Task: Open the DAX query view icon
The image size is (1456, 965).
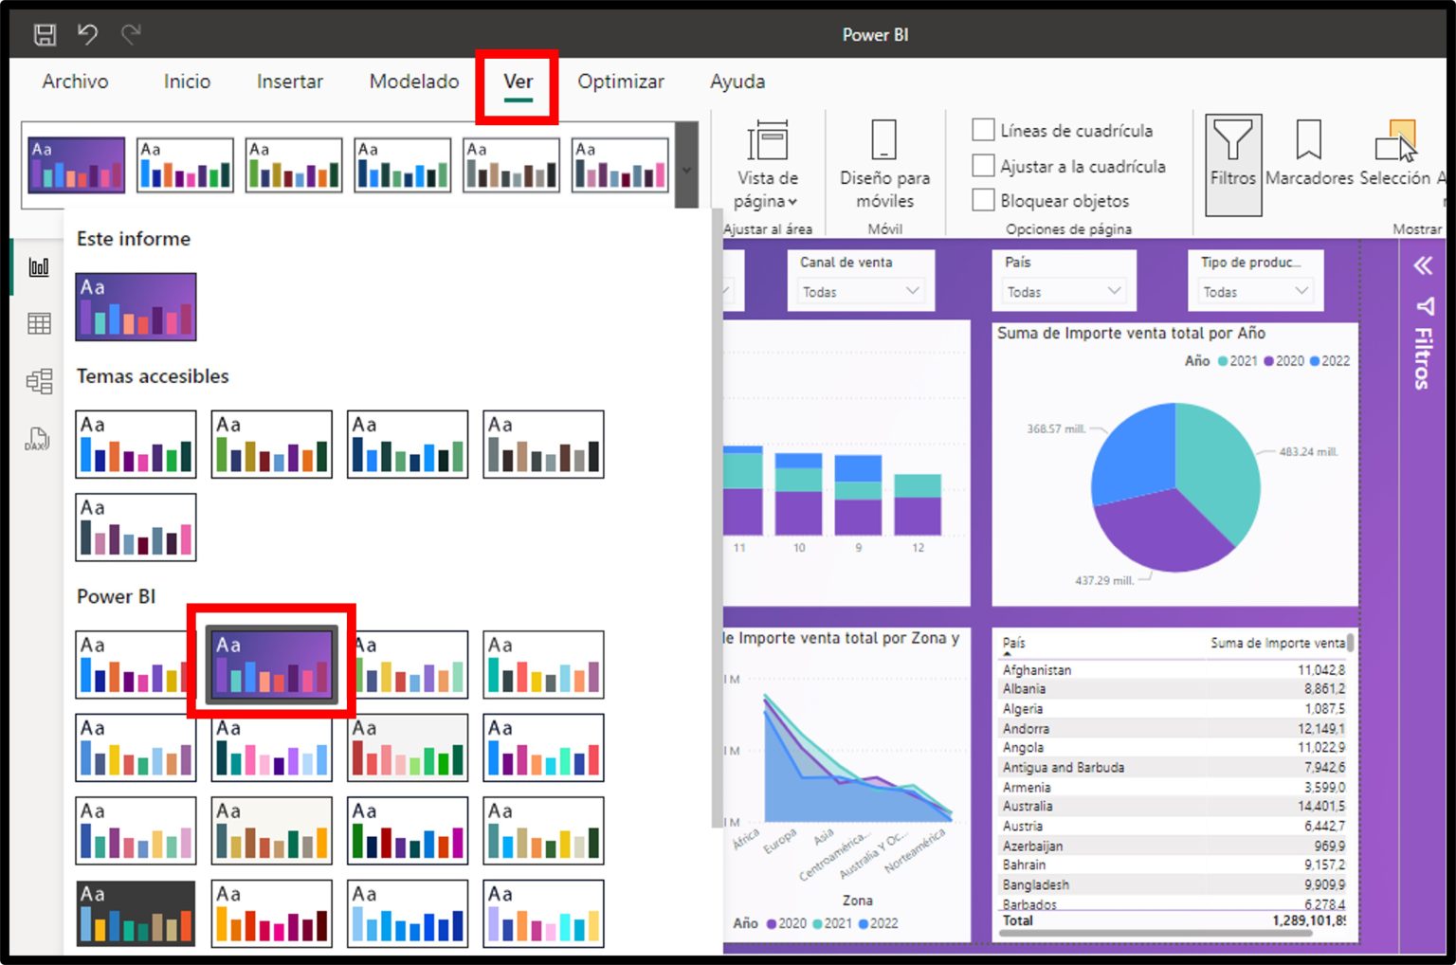Action: [x=38, y=438]
